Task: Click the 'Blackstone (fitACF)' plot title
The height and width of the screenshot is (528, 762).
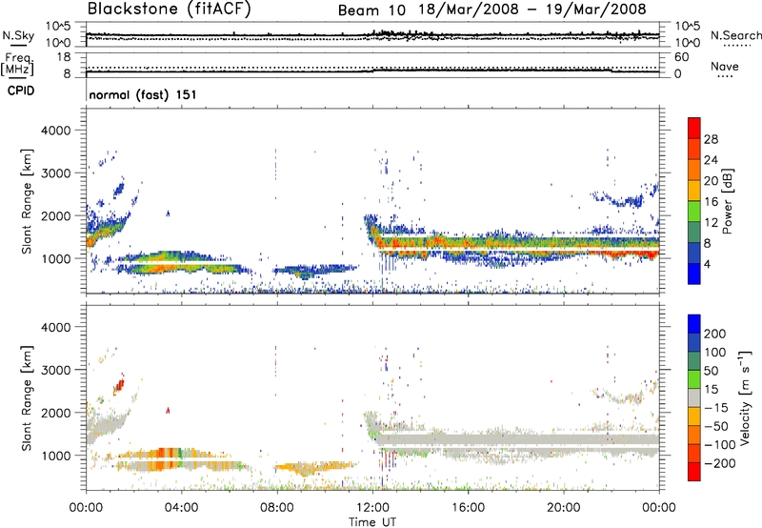Action: pyautogui.click(x=170, y=9)
